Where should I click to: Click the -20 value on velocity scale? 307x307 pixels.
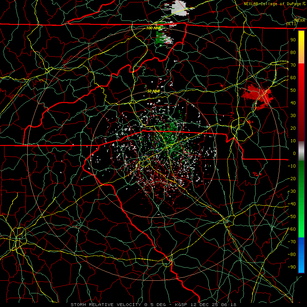point(292,179)
